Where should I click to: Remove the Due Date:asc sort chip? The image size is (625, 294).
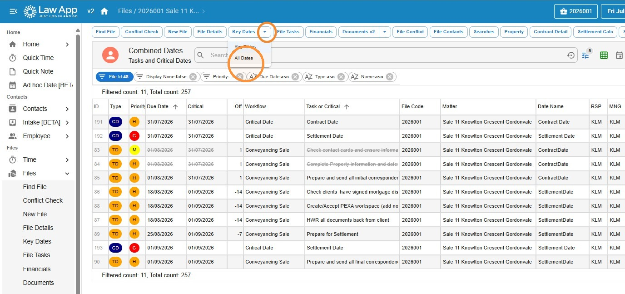pos(295,77)
